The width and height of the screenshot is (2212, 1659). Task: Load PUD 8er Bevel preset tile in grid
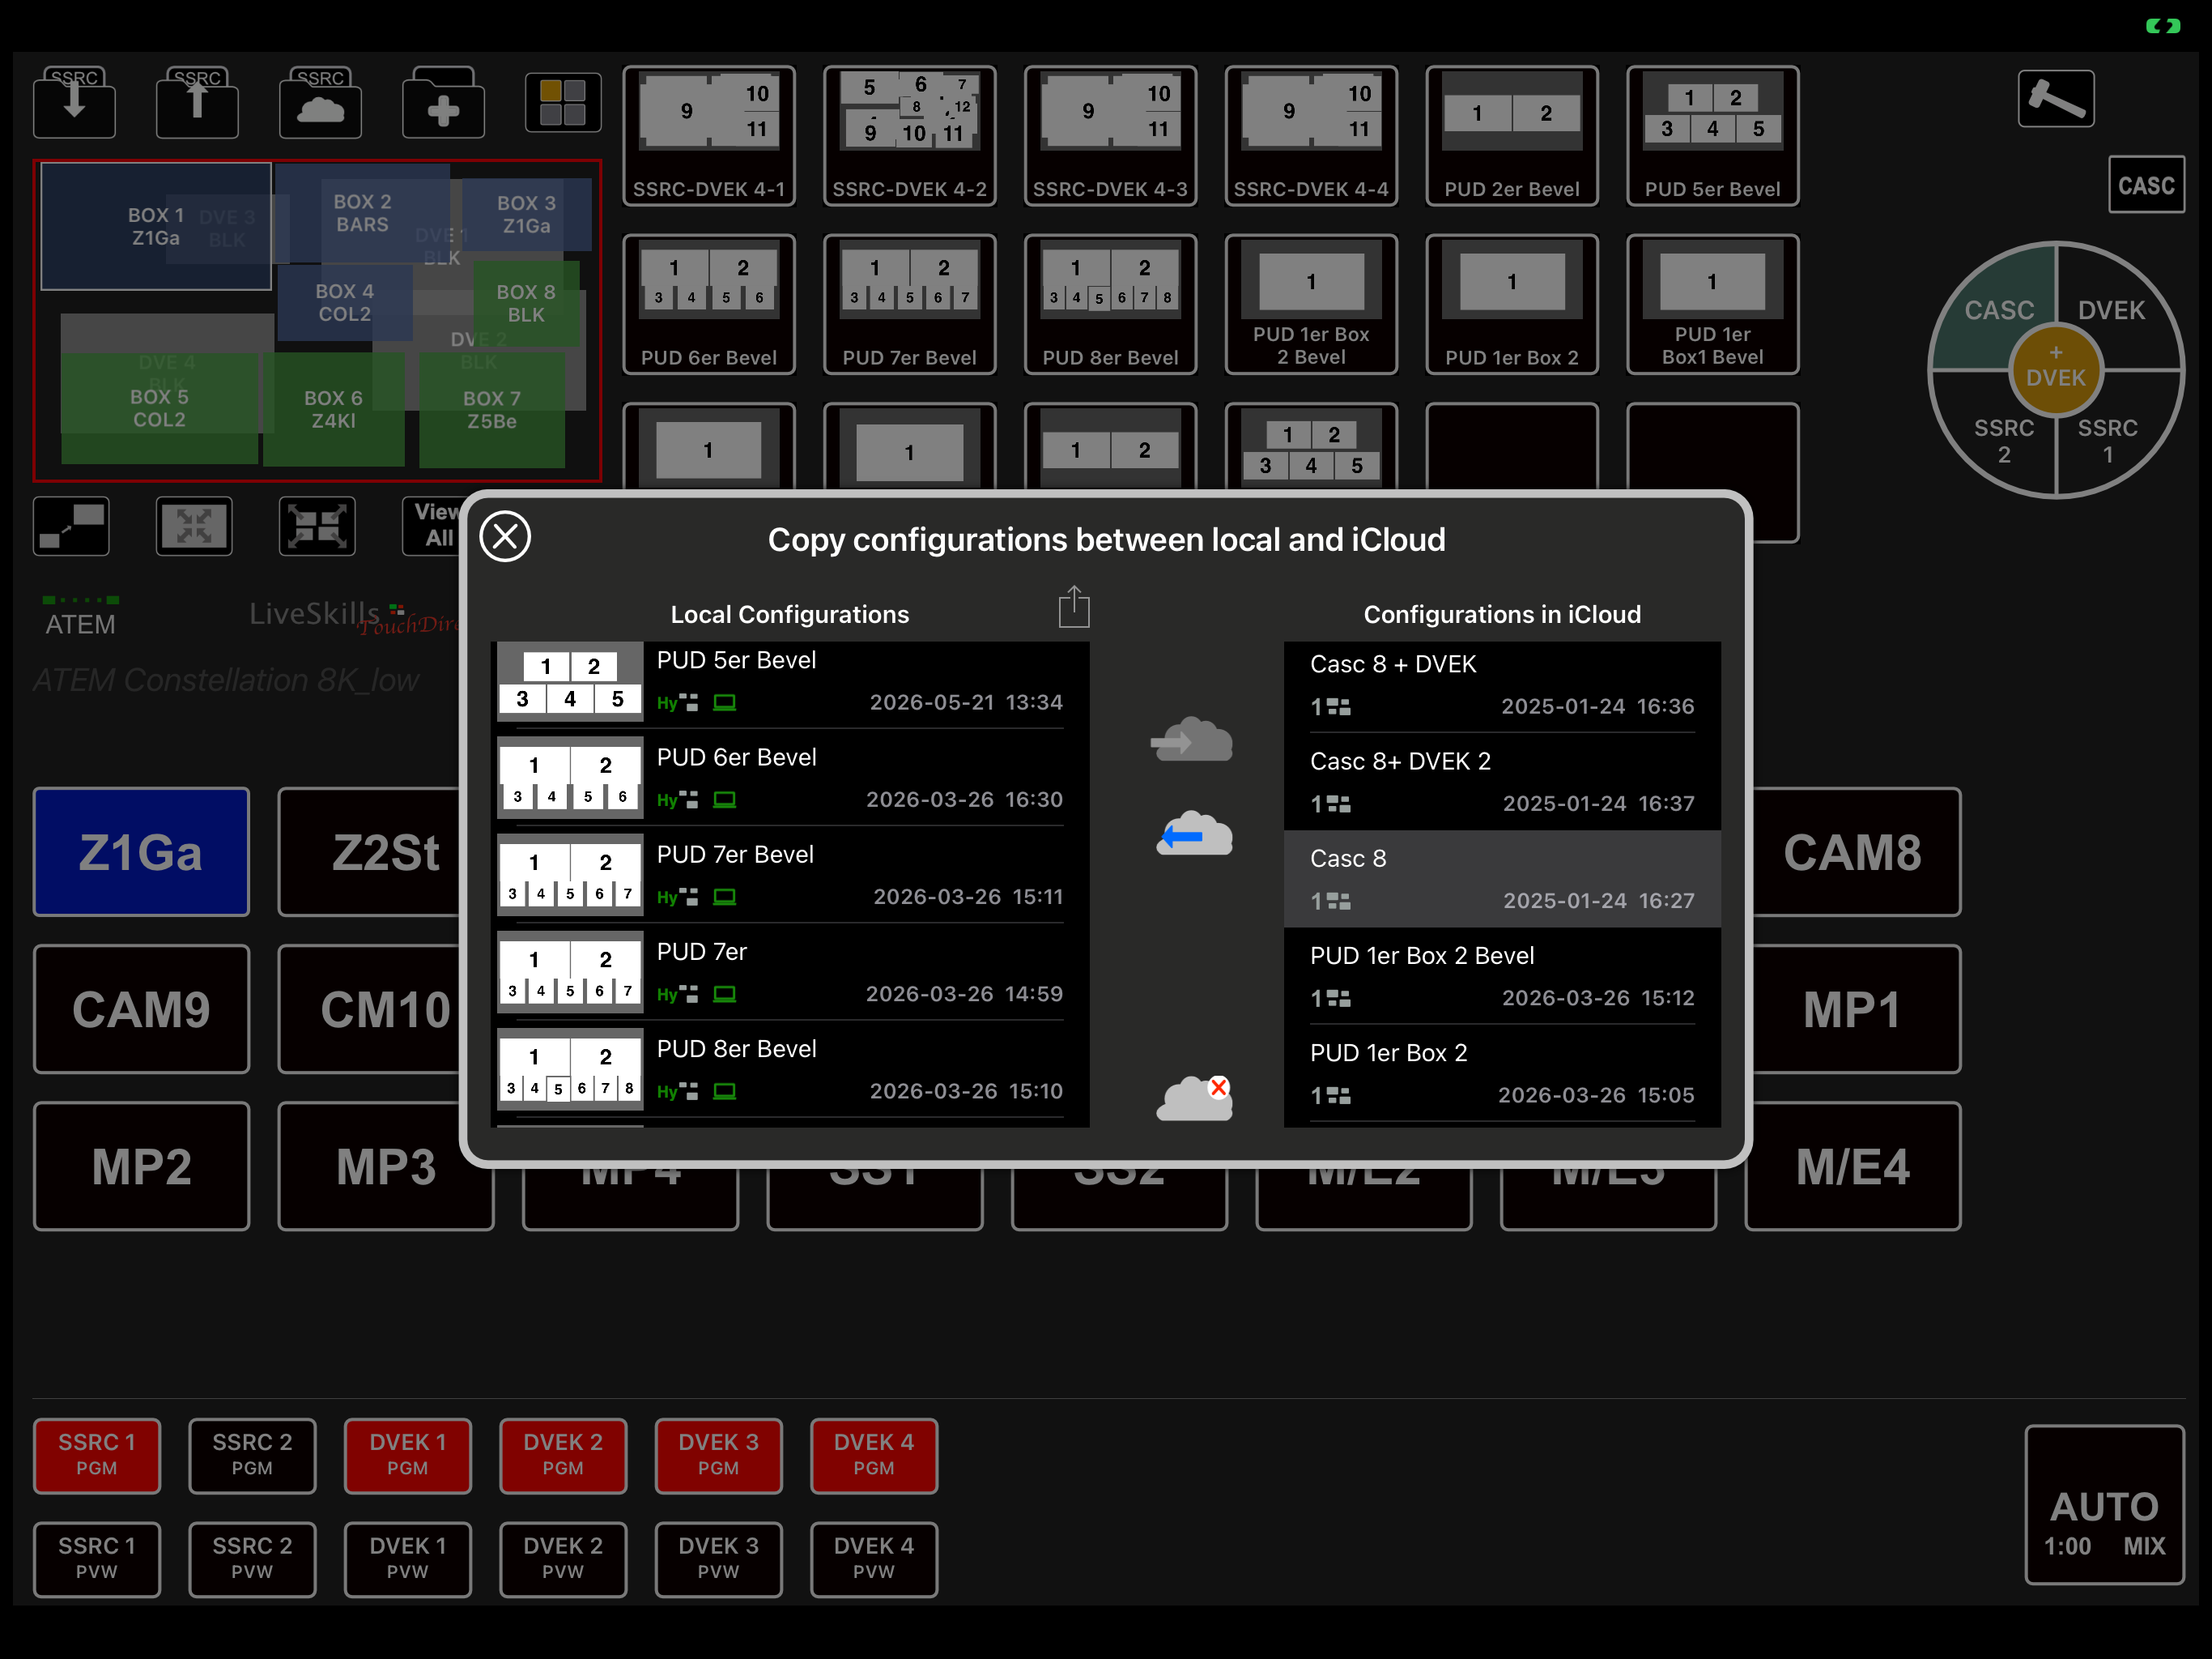pyautogui.click(x=1110, y=305)
